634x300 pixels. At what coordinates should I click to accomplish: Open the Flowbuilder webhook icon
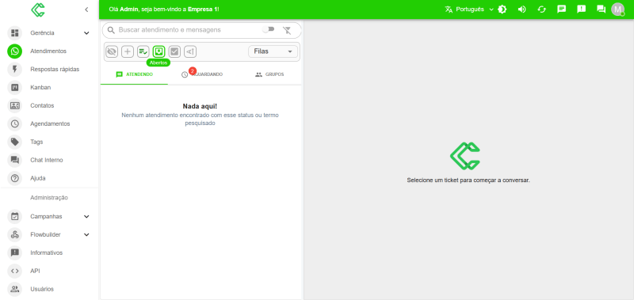click(x=15, y=234)
